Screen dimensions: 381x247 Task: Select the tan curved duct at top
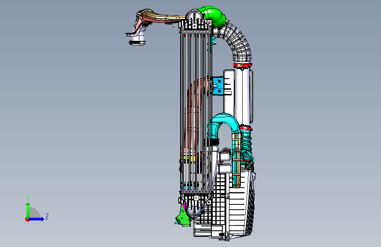(x=160, y=18)
